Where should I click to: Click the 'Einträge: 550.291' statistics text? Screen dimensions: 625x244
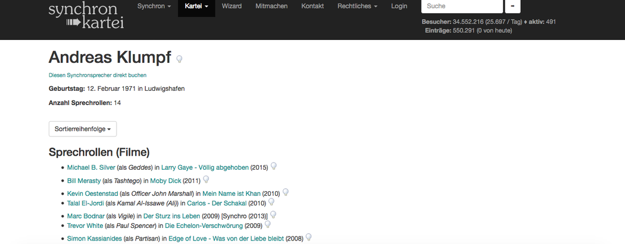coord(450,31)
